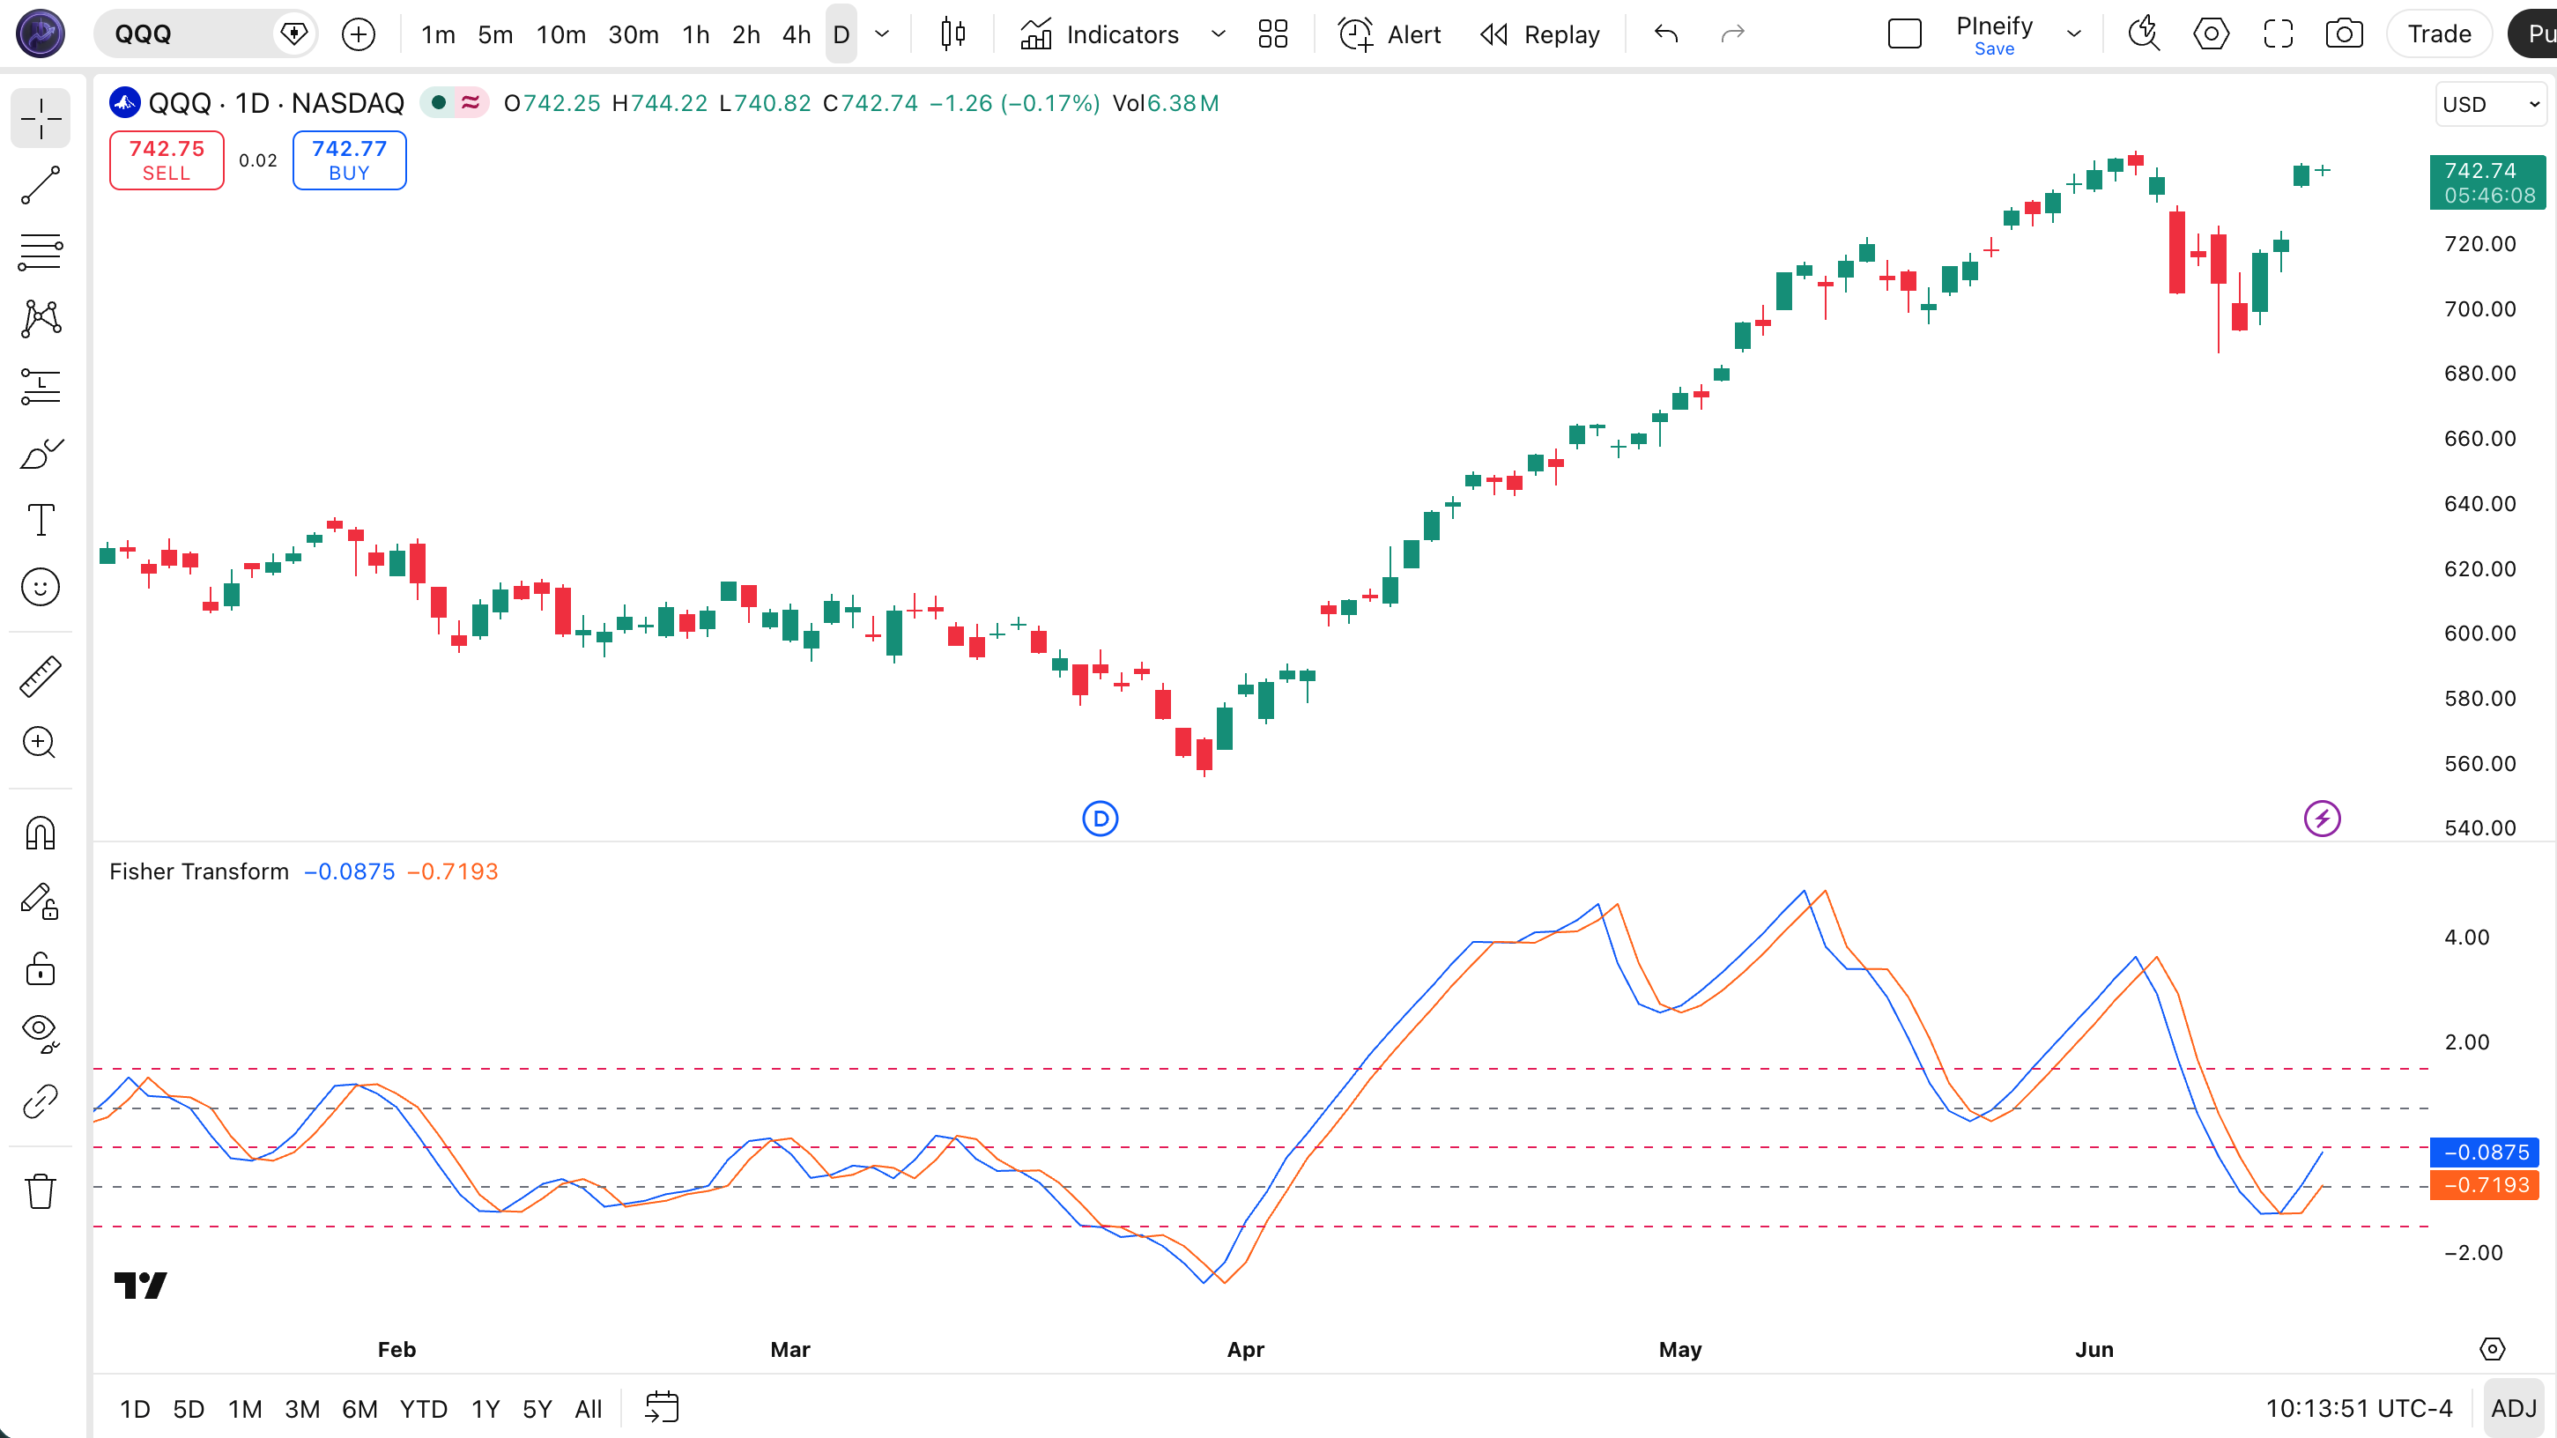Screen dimensions: 2557x1438
Task: Switch to the 1m timeframe
Action: 438,34
